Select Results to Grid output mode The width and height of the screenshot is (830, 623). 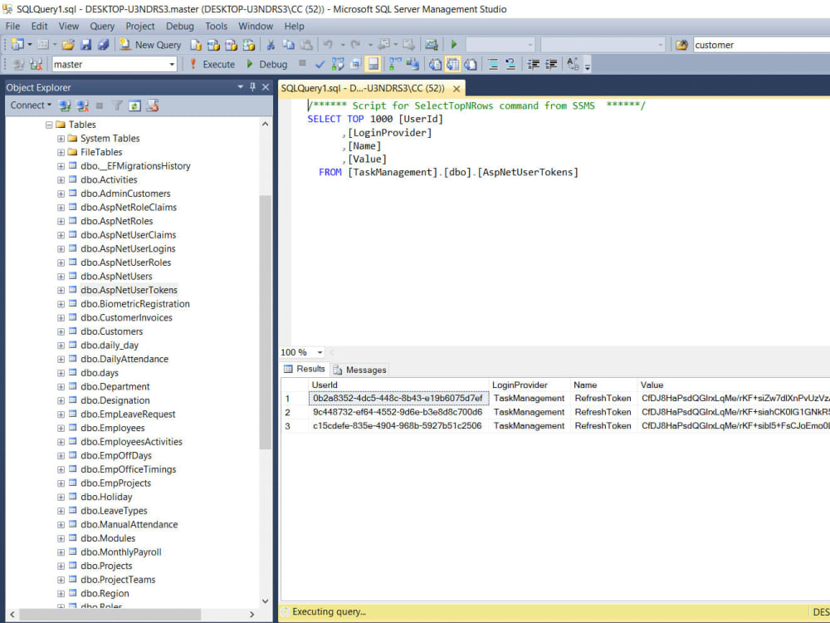452,64
